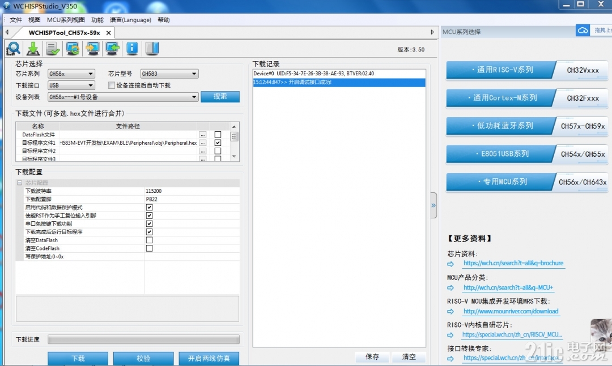Click the arrow icon beside the interface link
The width and height of the screenshot is (612, 366).
click(x=450, y=359)
